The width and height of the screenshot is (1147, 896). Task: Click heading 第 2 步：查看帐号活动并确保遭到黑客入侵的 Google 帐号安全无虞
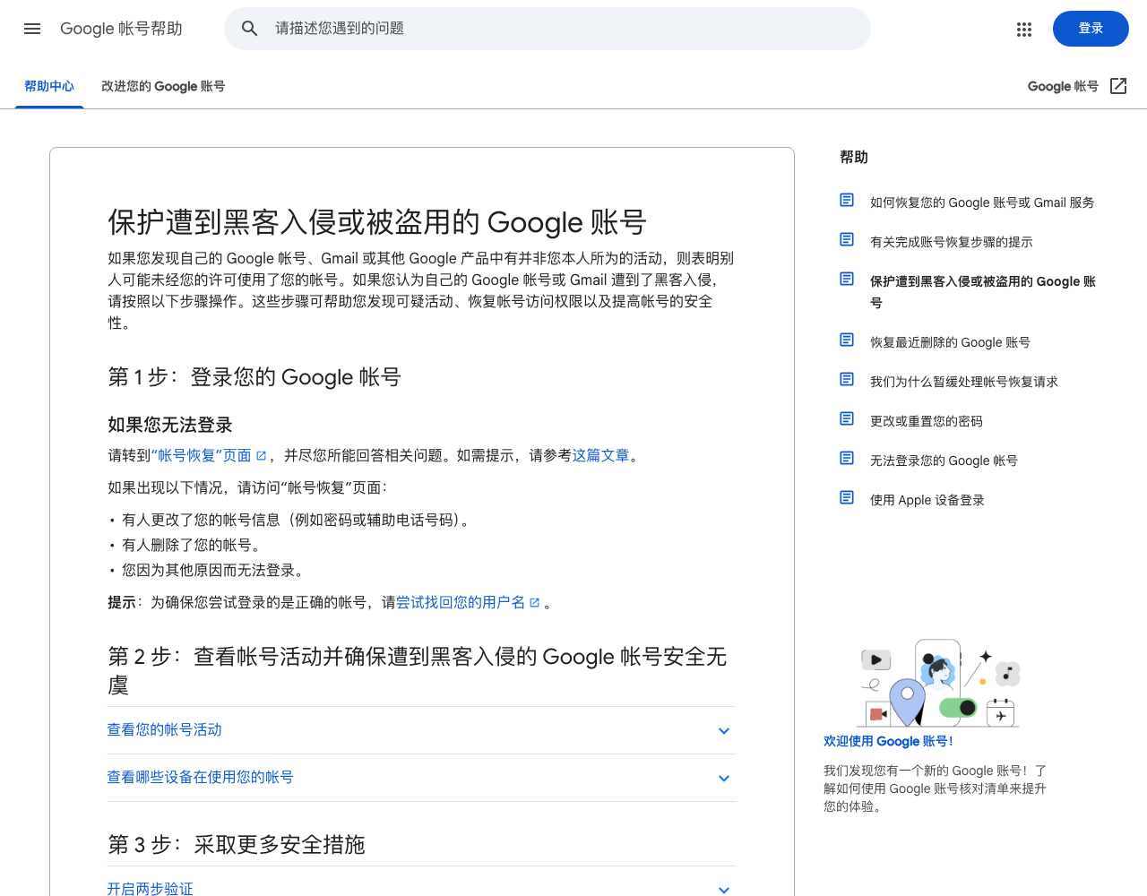point(418,671)
